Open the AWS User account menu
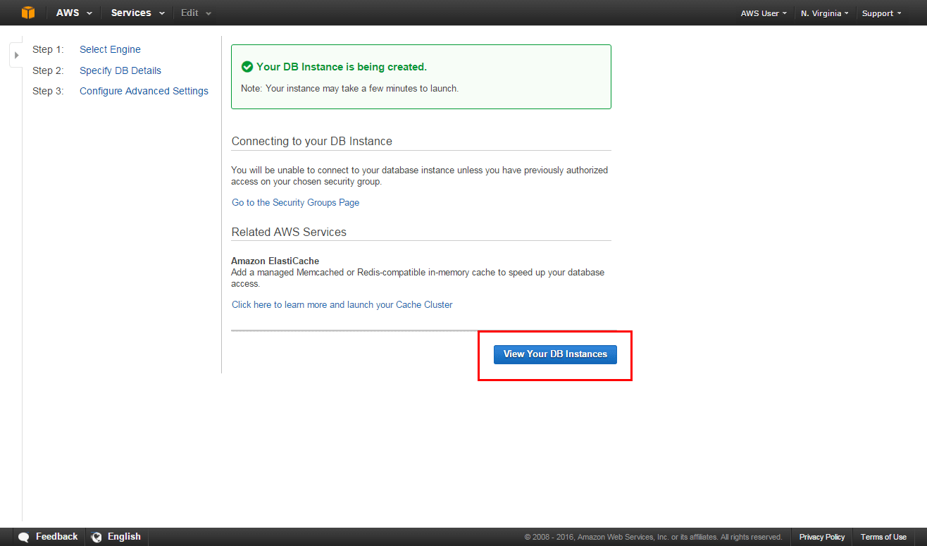Viewport: 927px width, 546px height. pos(764,13)
